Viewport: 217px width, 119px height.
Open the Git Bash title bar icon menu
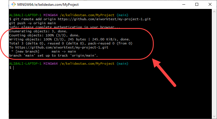click(x=14, y=5)
